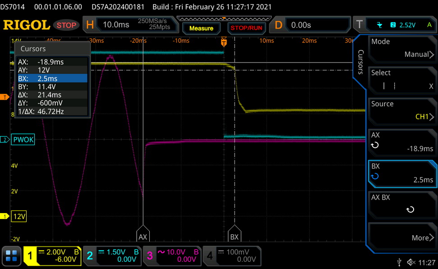
Task: Click the Cursors panel title
Action: click(33, 49)
